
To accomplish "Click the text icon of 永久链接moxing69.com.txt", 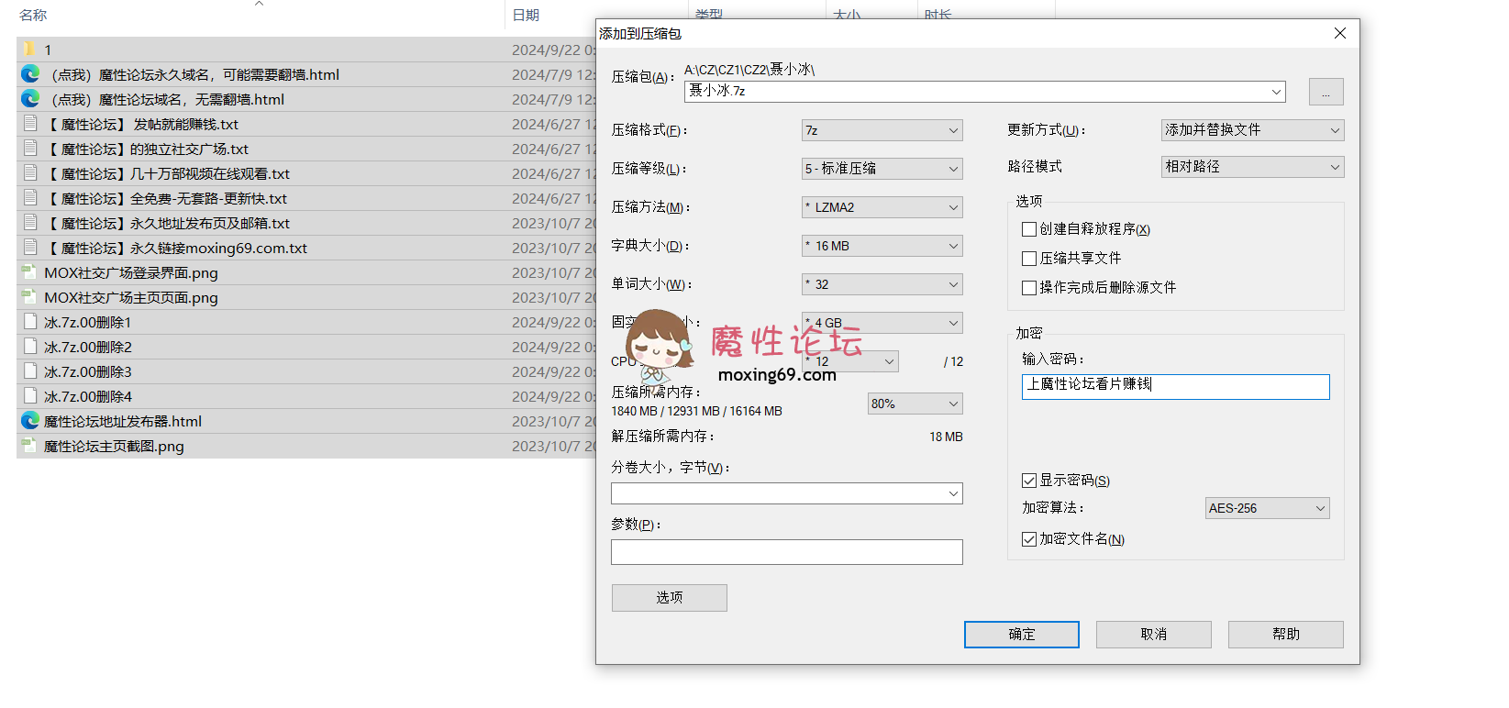I will coord(30,248).
